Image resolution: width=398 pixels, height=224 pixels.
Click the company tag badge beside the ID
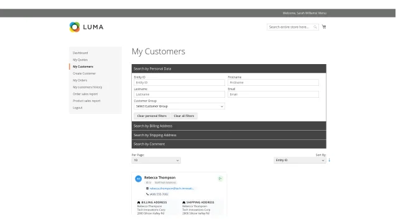[x=165, y=182]
